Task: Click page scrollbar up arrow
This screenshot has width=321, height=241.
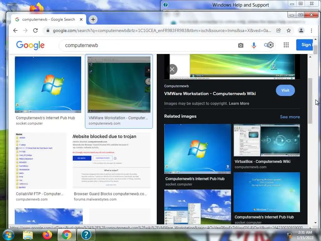Action: 315,39
